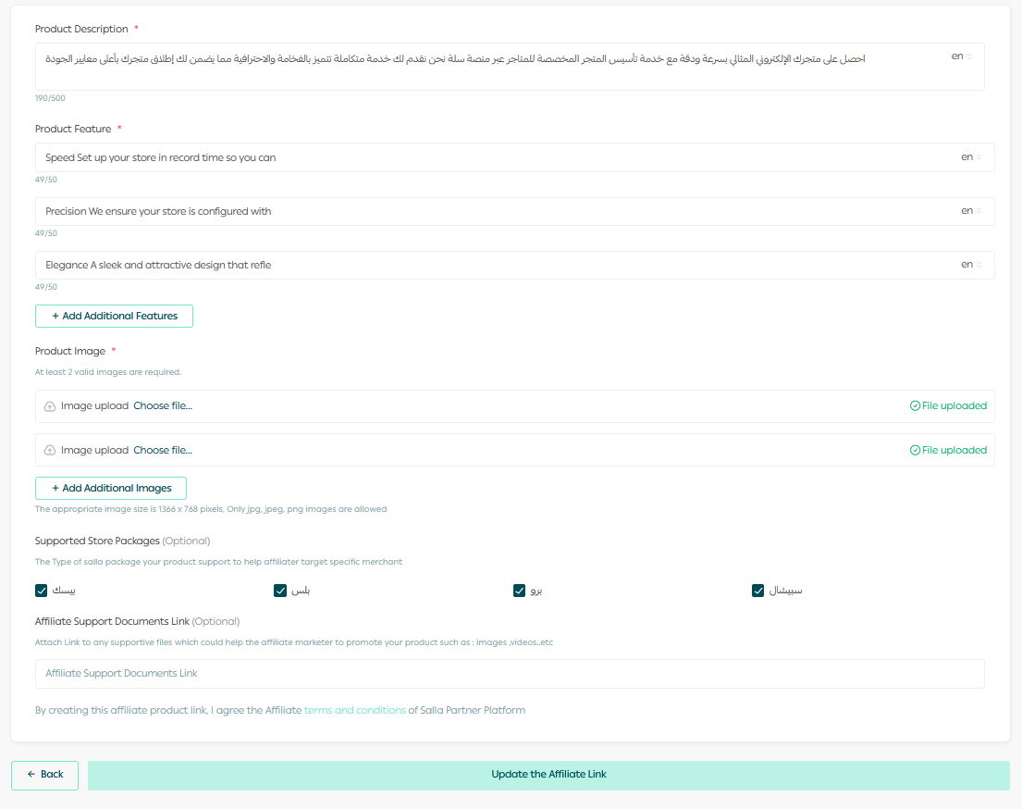Viewport: 1022px width, 809px height.
Task: Toggle the برو package checkbox
Action: click(x=519, y=591)
